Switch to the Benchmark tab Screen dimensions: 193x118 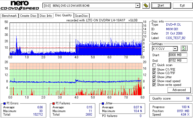[x=9, y=16]
